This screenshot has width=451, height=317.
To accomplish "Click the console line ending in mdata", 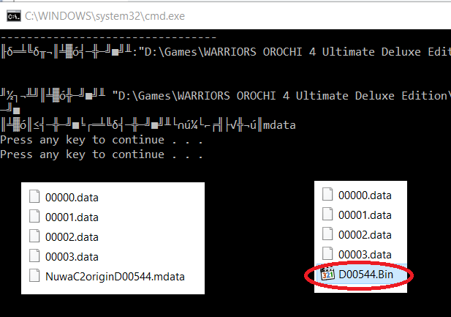I will point(148,125).
